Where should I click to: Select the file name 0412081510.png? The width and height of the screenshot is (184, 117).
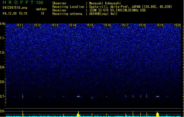point(15,8)
